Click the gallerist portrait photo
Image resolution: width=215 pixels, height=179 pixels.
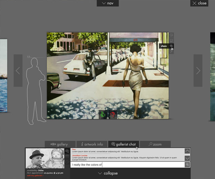coord(45,158)
